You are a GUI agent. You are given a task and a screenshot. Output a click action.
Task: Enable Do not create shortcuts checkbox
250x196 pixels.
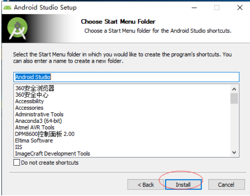(x=17, y=162)
